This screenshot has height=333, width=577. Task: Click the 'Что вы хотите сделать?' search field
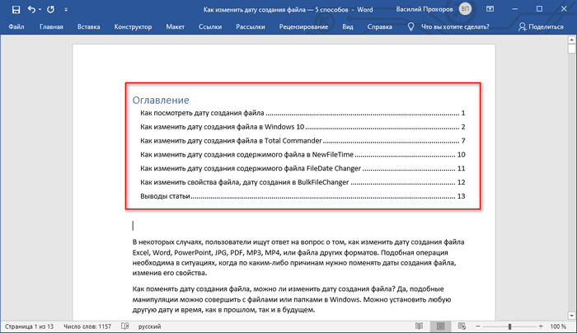point(455,27)
